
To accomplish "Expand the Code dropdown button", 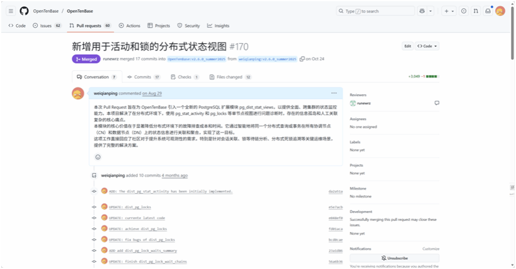I will [x=428, y=46].
